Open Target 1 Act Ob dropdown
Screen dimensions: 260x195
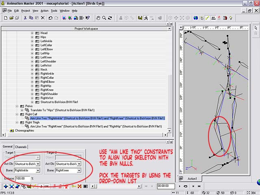click(38, 164)
